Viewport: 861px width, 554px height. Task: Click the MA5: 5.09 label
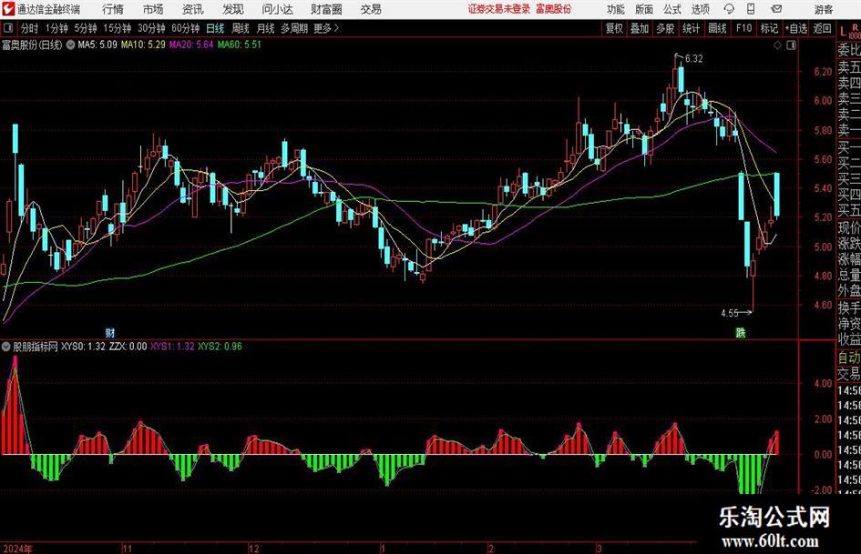click(x=97, y=45)
